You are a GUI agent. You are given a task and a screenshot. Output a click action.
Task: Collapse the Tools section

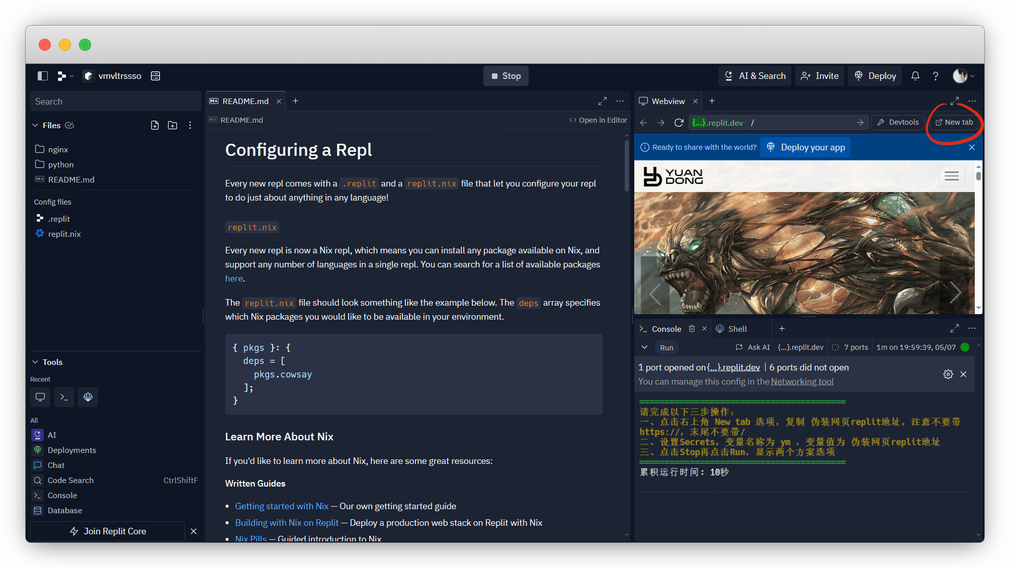[x=35, y=362]
